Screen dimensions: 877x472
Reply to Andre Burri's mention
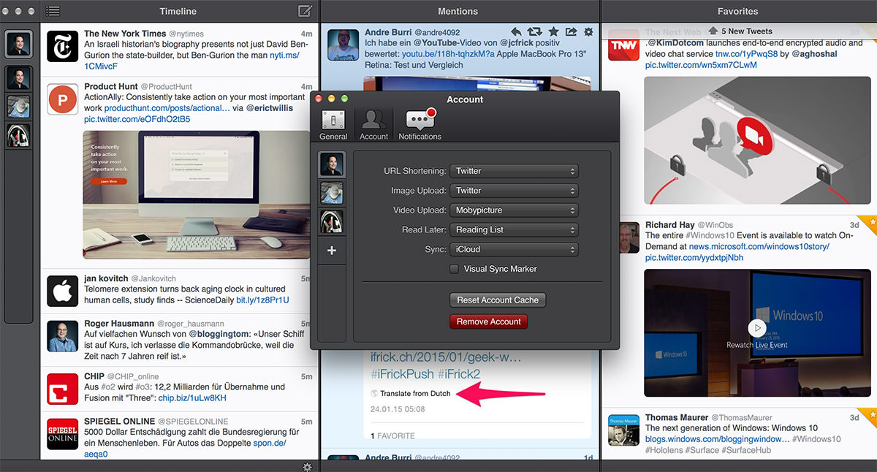coord(516,32)
